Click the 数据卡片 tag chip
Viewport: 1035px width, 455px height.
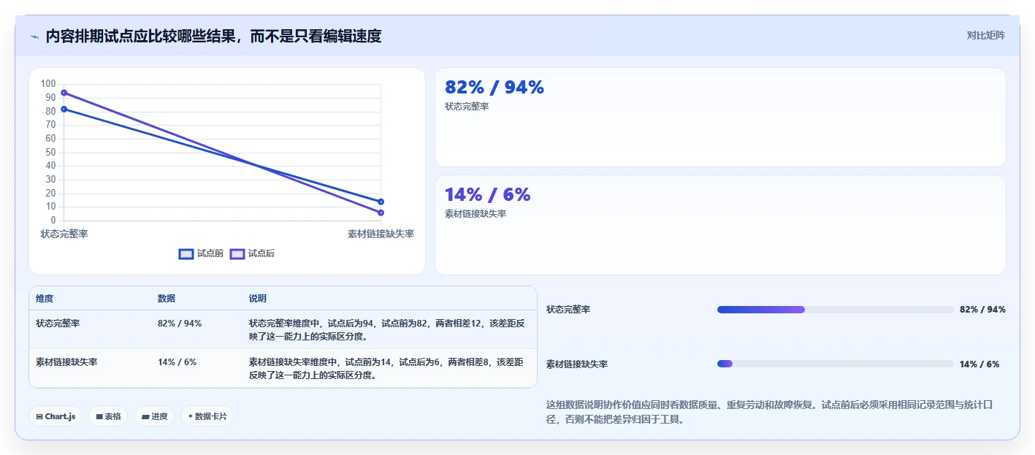[x=207, y=416]
